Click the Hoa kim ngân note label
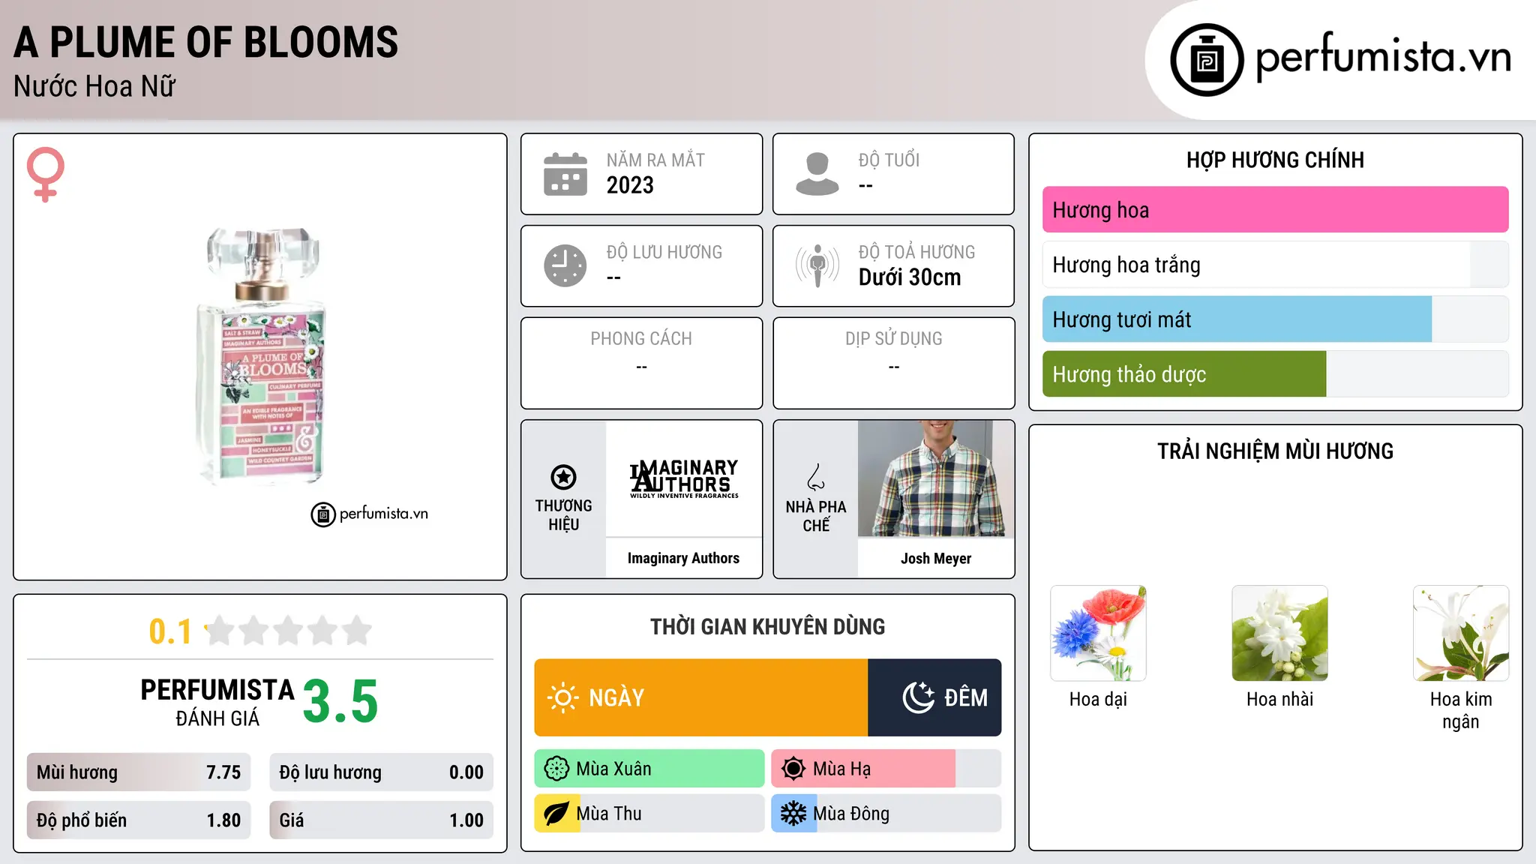Screen dimensions: 1536x864 tap(1461, 710)
